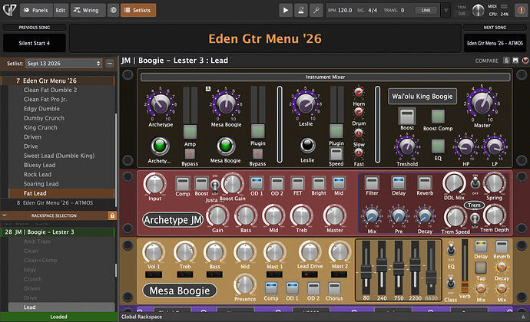Select the Lead variation in rackspace list
The width and height of the screenshot is (530, 322).
(61, 307)
